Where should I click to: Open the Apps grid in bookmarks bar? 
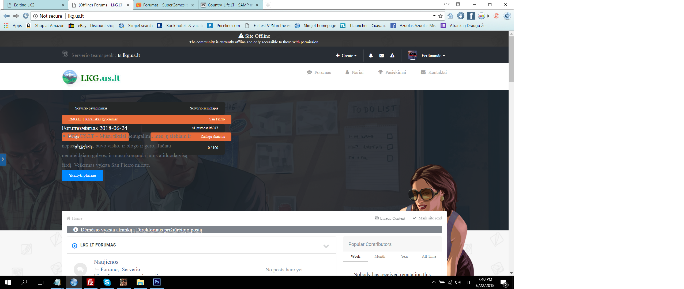[13, 26]
